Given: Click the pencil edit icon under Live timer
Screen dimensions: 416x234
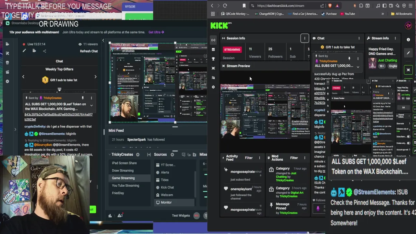Looking at the screenshot, I should click(x=24, y=51).
